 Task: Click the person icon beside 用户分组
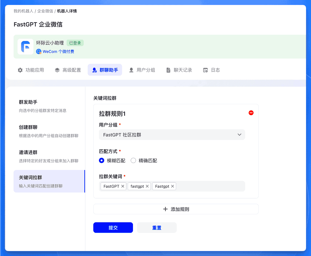click(131, 70)
